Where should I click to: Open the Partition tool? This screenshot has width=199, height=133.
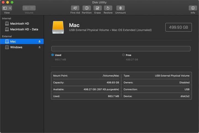(87, 8)
